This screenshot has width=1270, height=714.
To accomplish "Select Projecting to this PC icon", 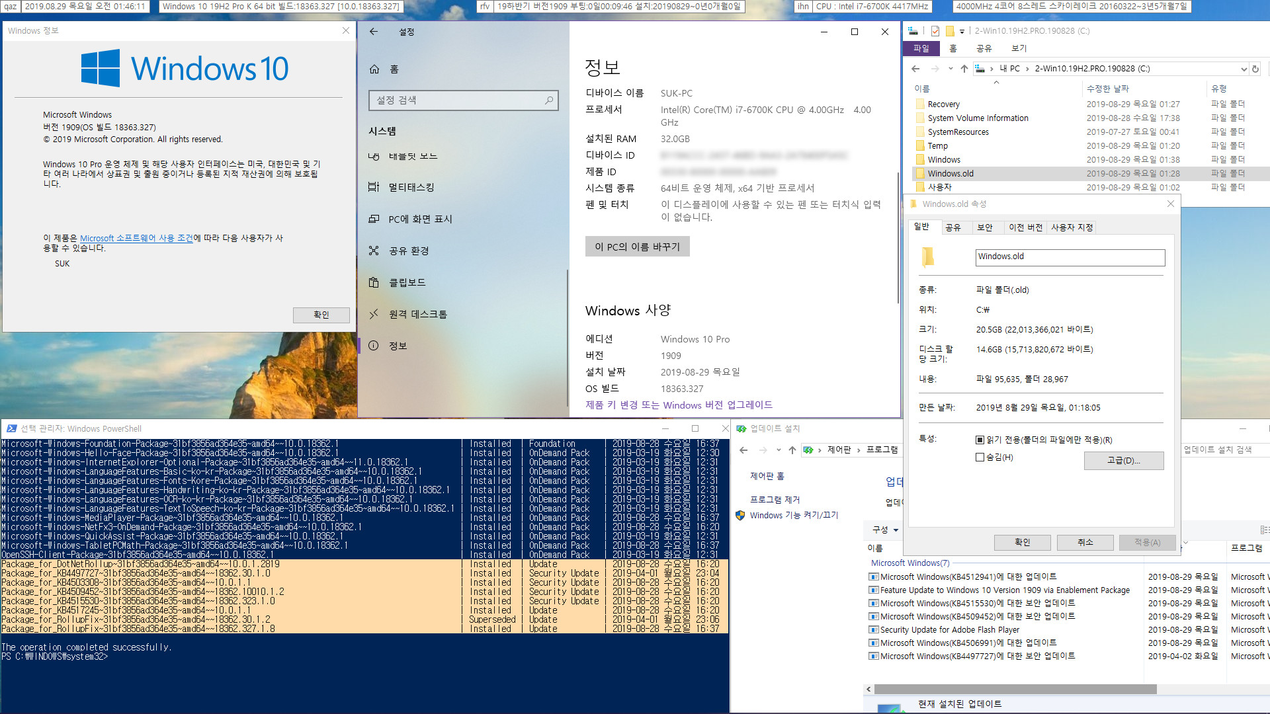I will pyautogui.click(x=374, y=219).
